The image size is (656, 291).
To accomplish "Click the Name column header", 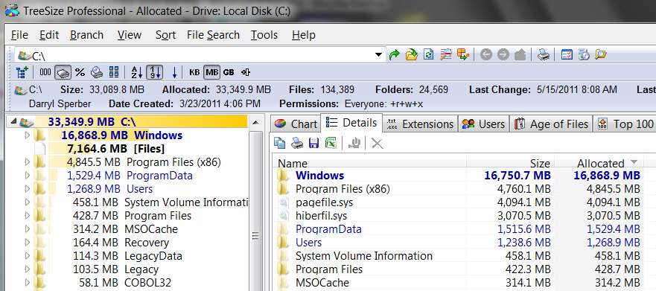I will coord(370,163).
